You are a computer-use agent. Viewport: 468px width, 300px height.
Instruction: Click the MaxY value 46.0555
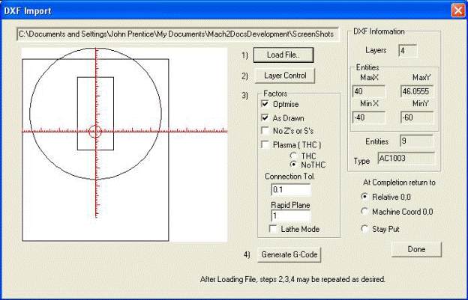[417, 92]
